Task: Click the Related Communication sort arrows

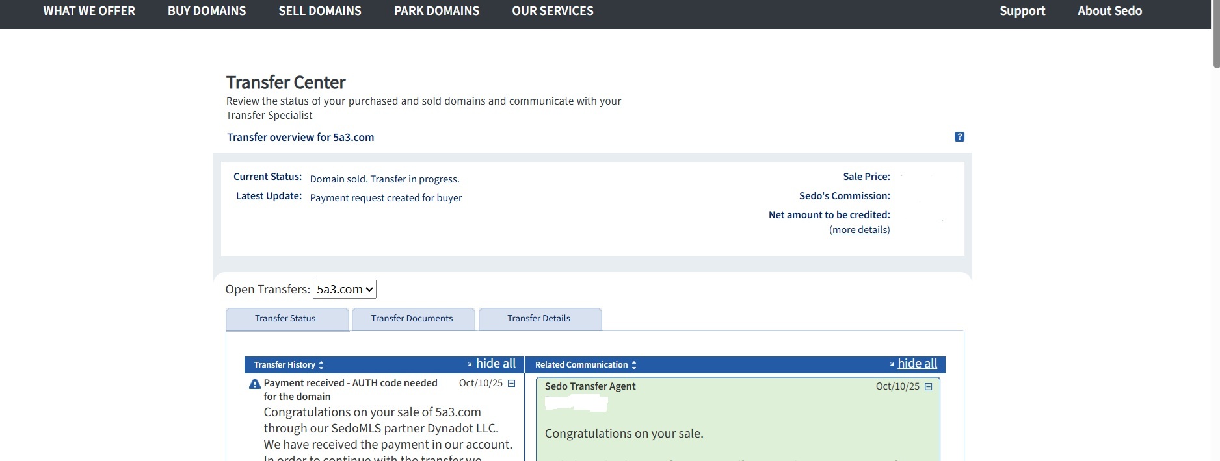Action: coord(634,366)
